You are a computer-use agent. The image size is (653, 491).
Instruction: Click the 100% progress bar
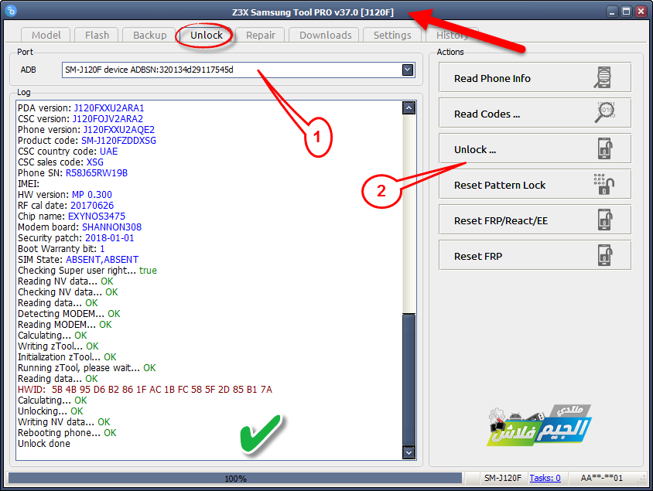[235, 478]
